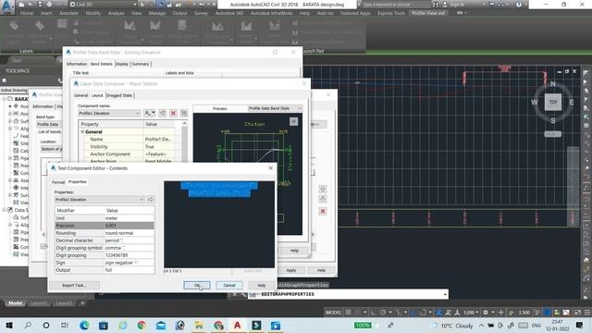Switch to the Layout1 tab

tap(39, 303)
